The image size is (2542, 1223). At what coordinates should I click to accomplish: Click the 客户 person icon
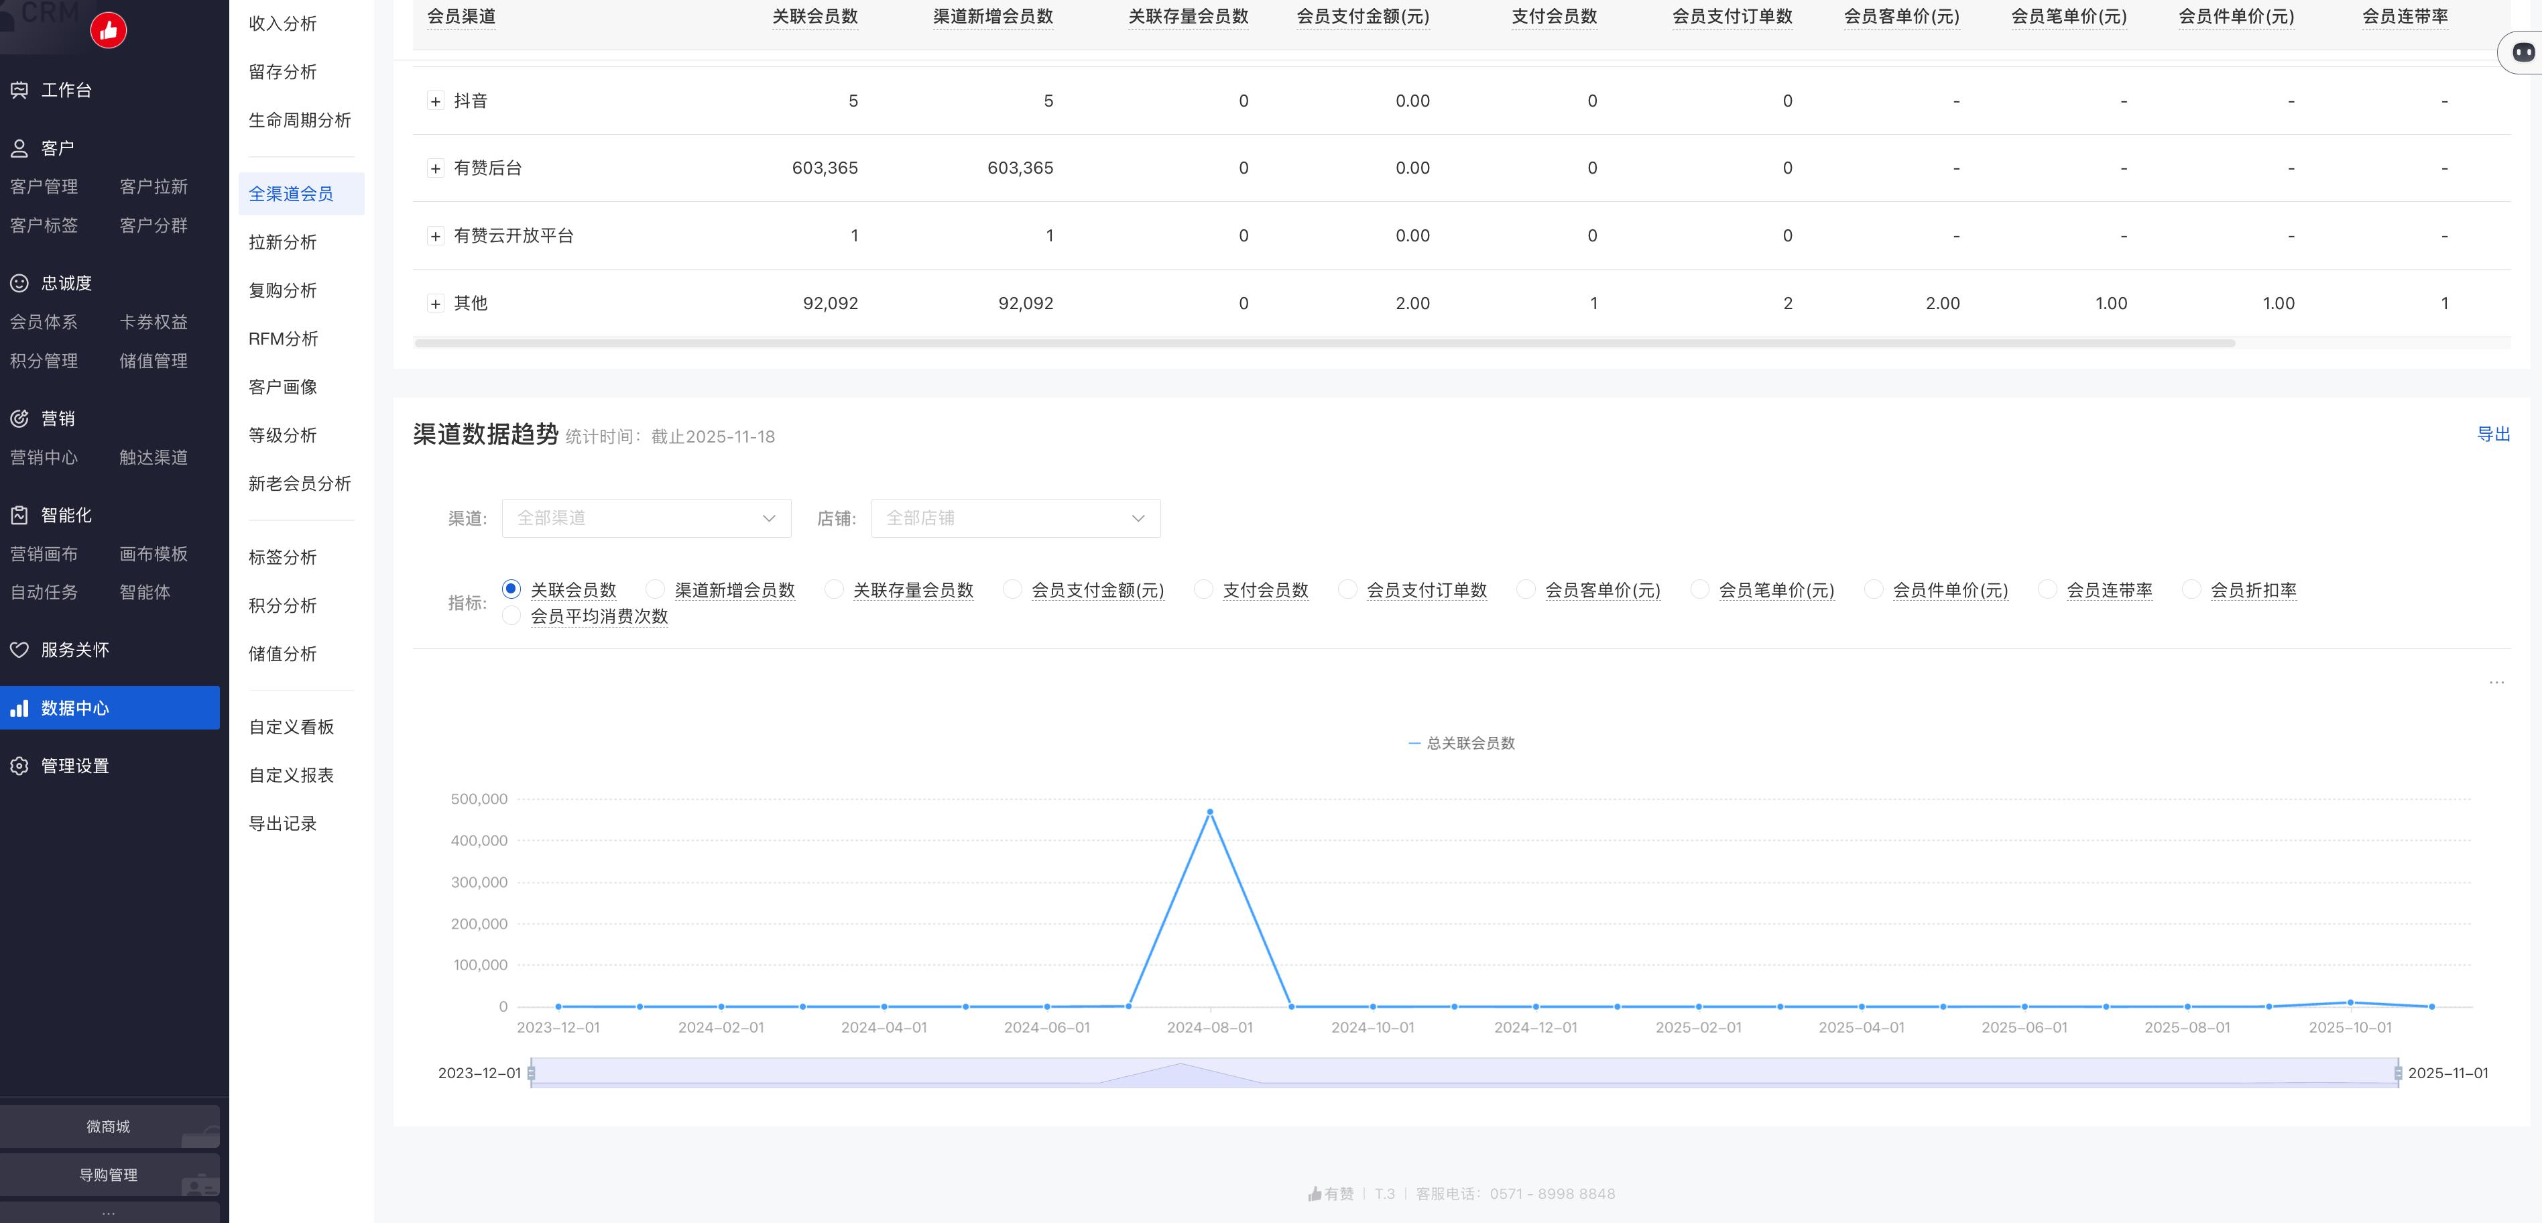point(19,148)
